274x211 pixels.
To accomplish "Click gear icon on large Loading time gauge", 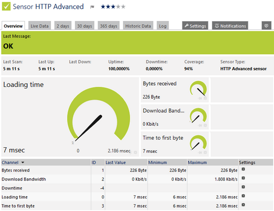I will (135, 152).
